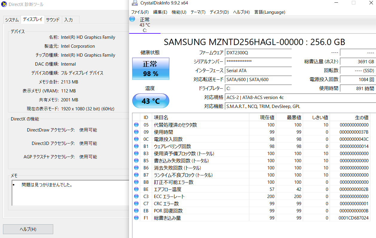Screen dimensions: 376x238
Task: Click the 電源投入回数 value 1084 回
Action: pyautogui.click(x=358, y=80)
